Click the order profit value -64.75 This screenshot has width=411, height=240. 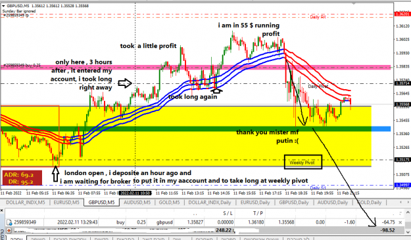[x=388, y=222]
